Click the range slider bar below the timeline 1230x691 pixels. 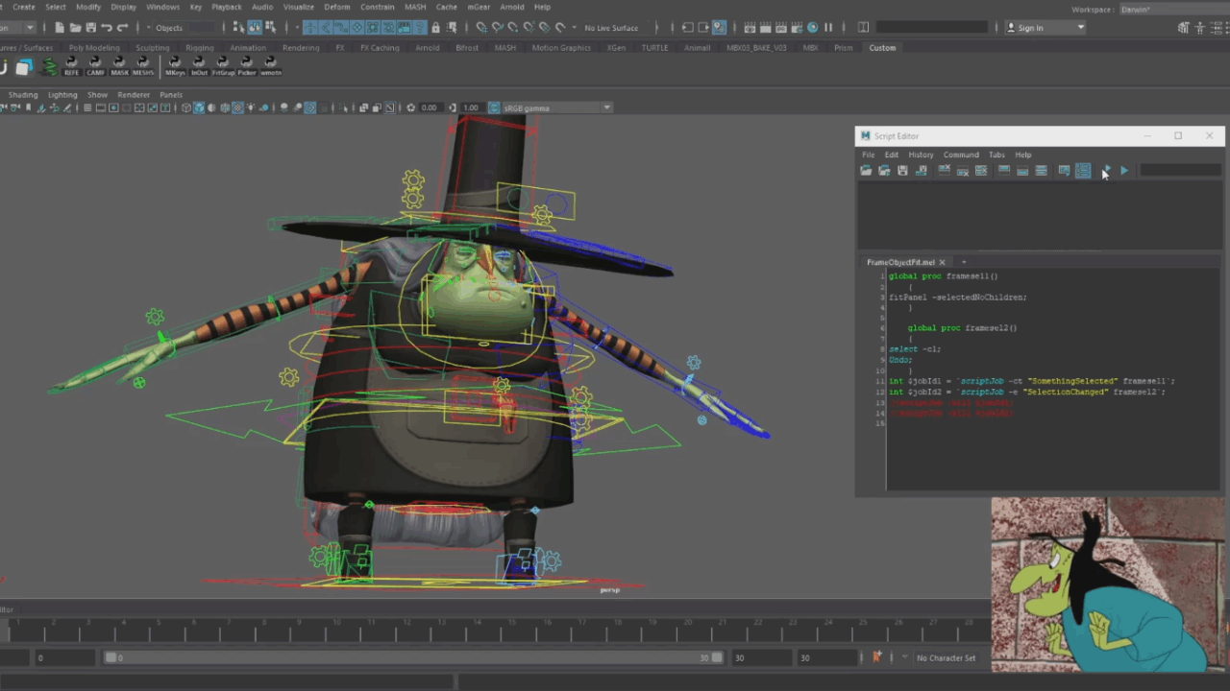coord(413,657)
